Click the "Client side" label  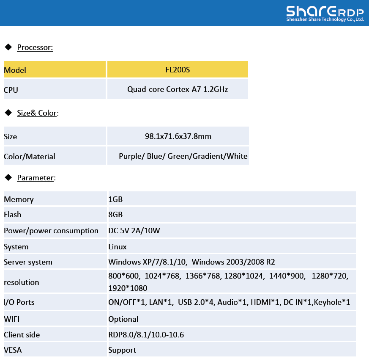[22, 335]
